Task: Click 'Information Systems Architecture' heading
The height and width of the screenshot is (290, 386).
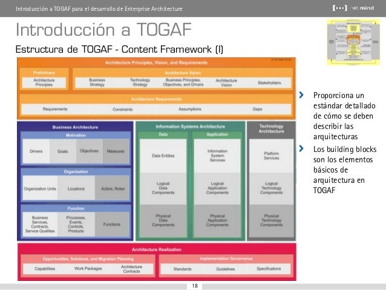Action: [x=191, y=127]
